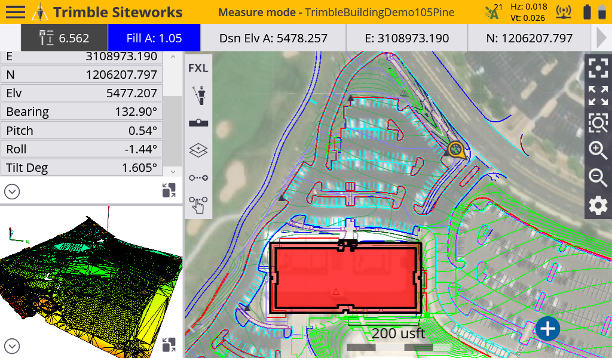Click the info list scrollbar thumb
The height and width of the screenshot is (358, 612).
(173, 131)
